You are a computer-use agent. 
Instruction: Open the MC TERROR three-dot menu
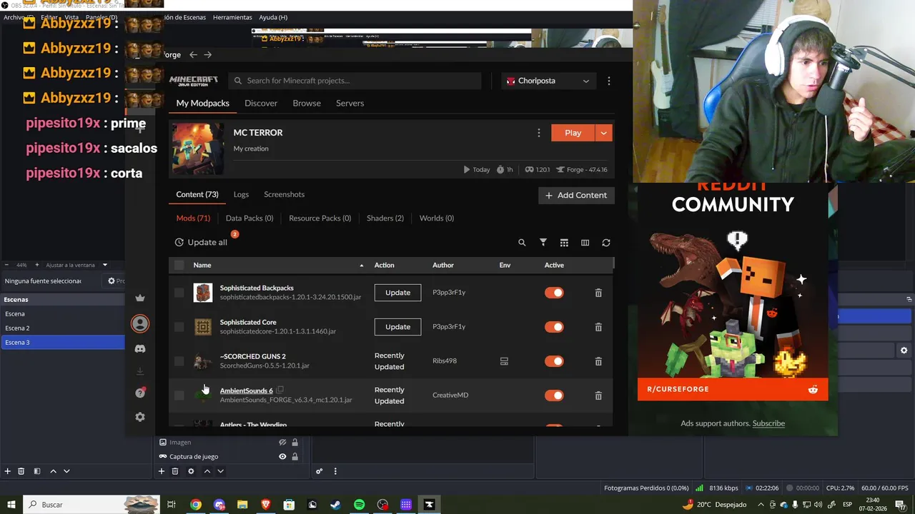(539, 133)
